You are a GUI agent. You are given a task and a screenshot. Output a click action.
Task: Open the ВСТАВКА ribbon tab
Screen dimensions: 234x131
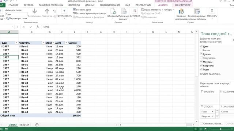click(x=29, y=5)
